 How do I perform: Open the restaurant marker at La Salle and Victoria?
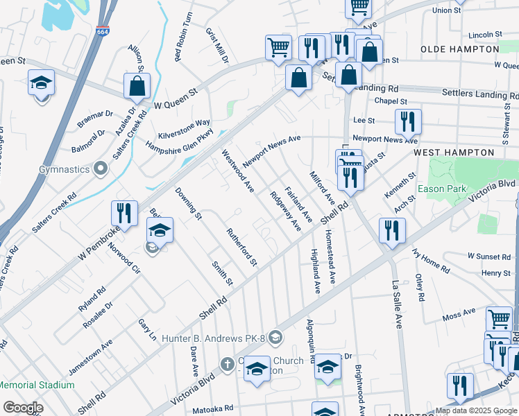pyautogui.click(x=392, y=233)
